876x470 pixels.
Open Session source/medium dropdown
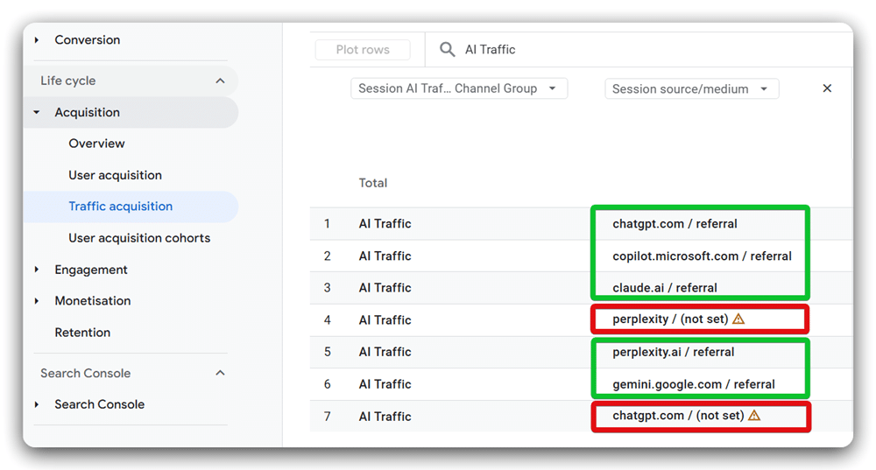click(x=692, y=88)
